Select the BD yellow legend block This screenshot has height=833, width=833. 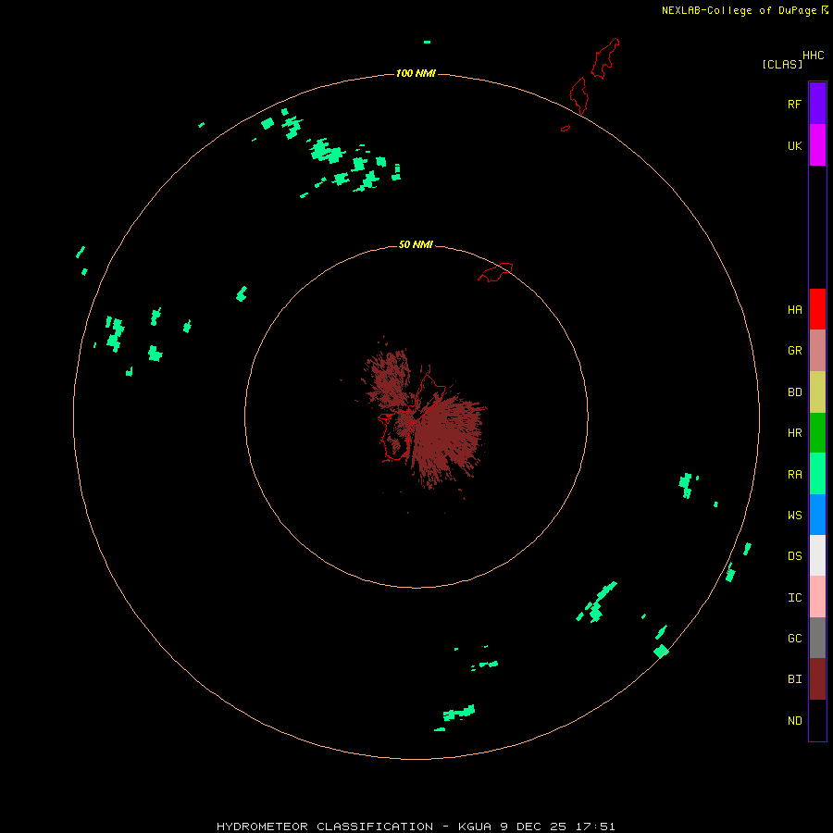817,392
